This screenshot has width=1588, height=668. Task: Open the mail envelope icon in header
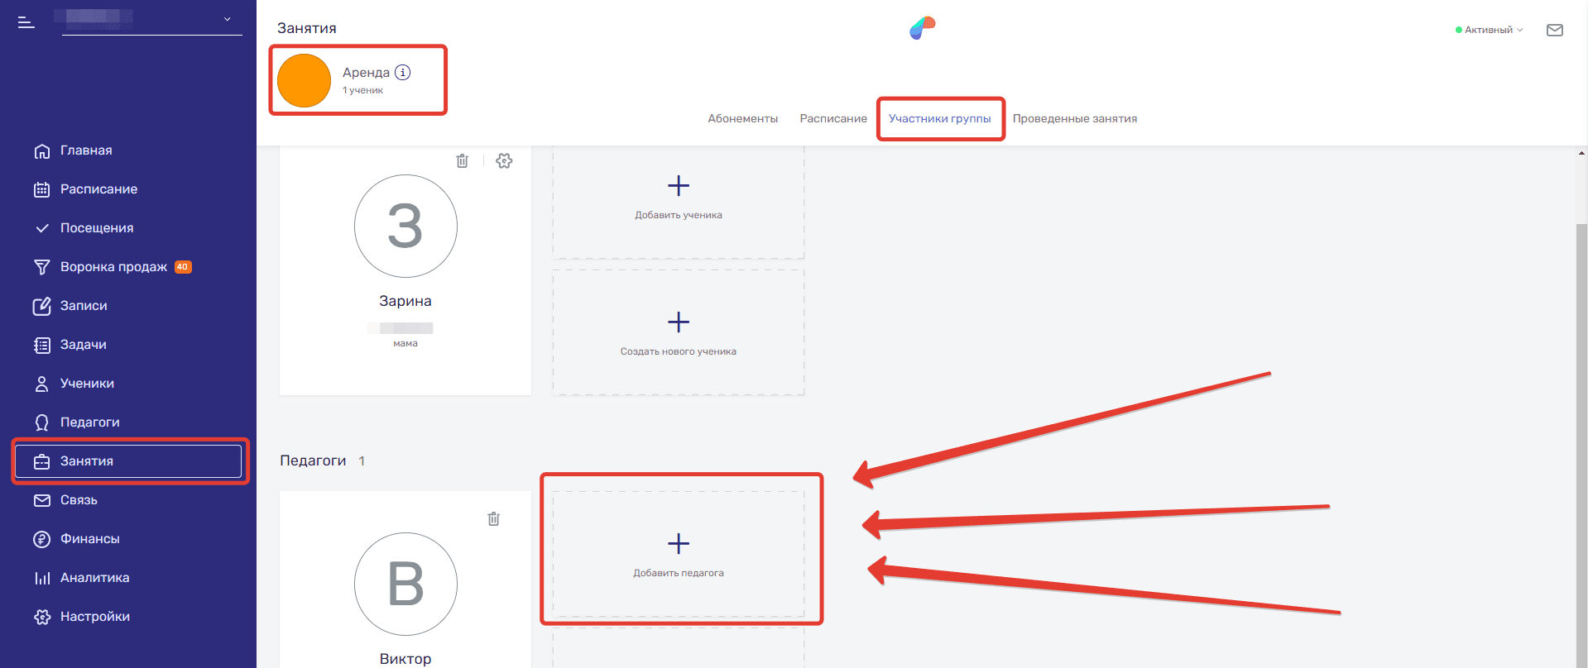1555,31
